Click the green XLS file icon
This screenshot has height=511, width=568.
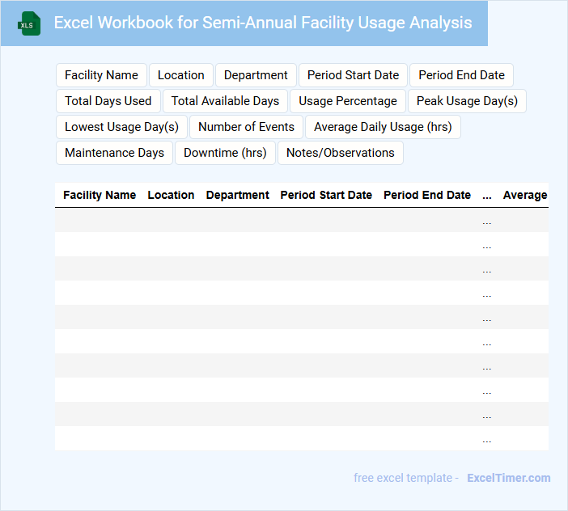coord(30,23)
